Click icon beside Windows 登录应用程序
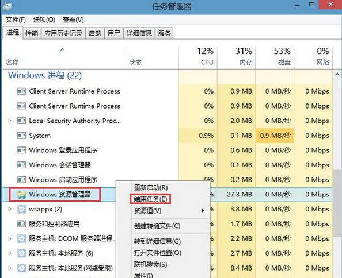Screen dimensions: 342x278 pos(22,150)
